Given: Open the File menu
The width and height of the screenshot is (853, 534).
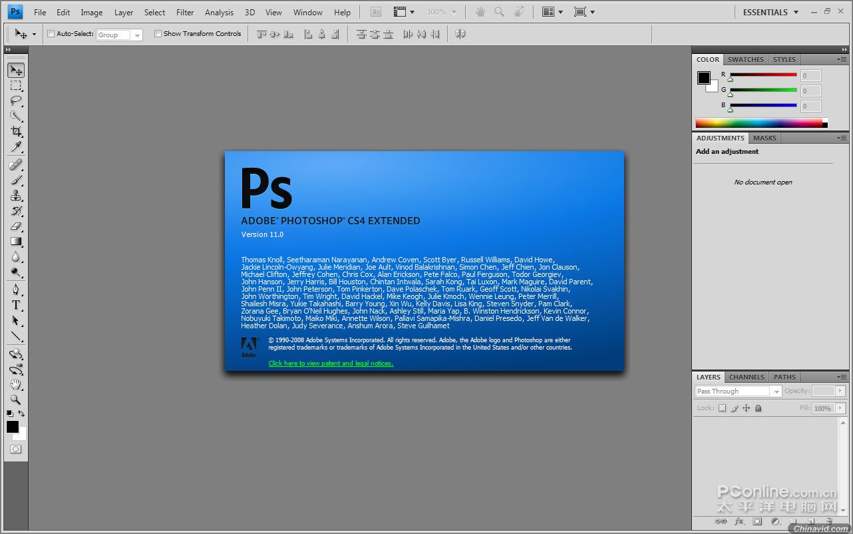Looking at the screenshot, I should (40, 12).
